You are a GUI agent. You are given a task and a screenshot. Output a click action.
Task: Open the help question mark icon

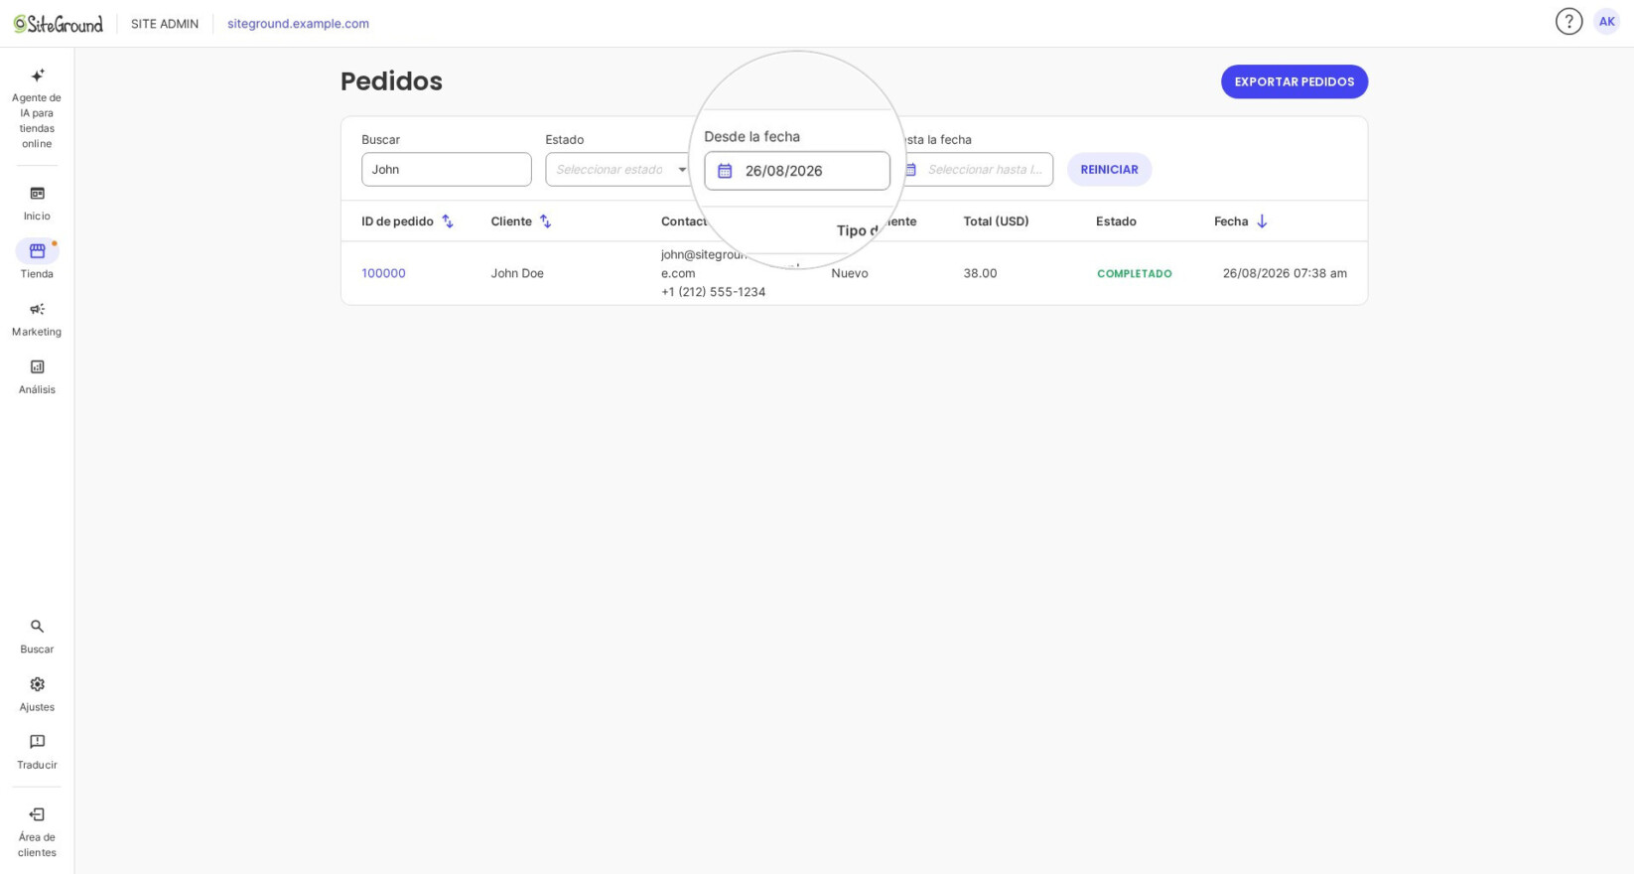1568,22
